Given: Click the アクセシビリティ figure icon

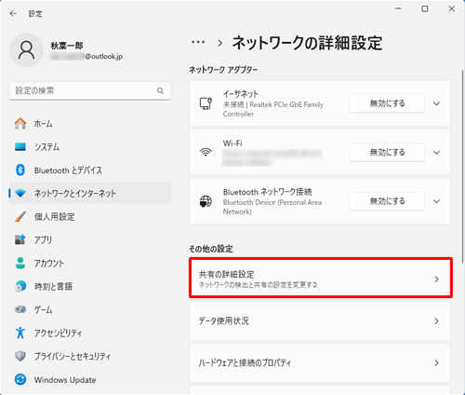Looking at the screenshot, I should pyautogui.click(x=20, y=333).
